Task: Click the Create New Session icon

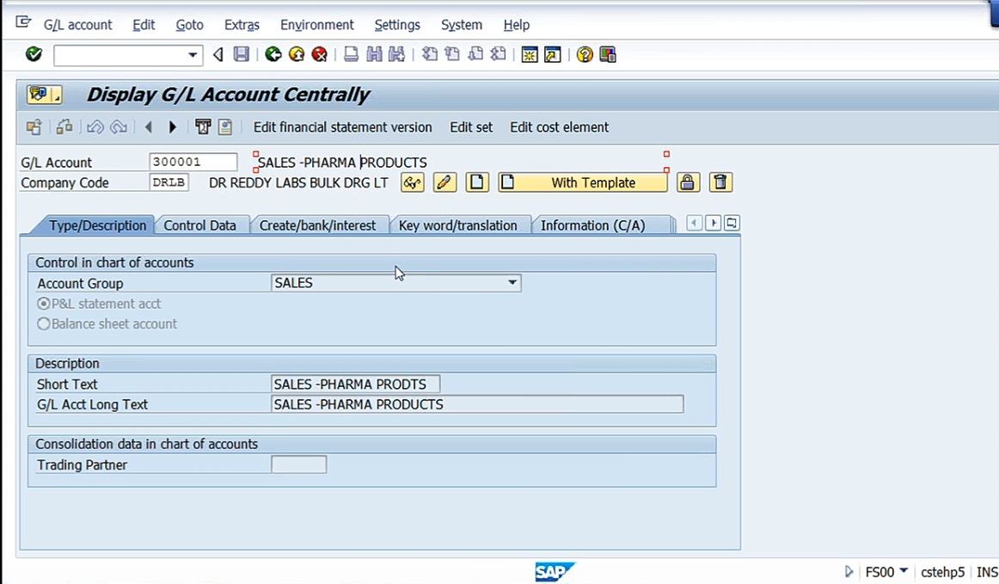Action: [530, 54]
